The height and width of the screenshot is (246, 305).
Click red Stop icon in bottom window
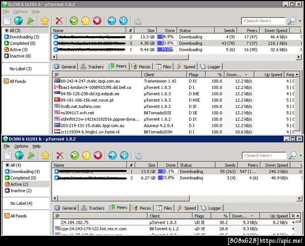(98, 155)
